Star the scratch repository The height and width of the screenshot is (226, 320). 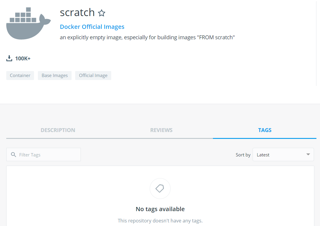pos(101,13)
